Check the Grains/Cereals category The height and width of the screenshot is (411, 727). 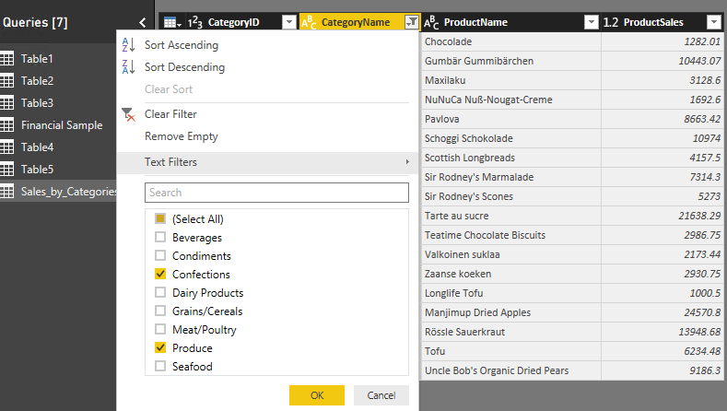[160, 311]
